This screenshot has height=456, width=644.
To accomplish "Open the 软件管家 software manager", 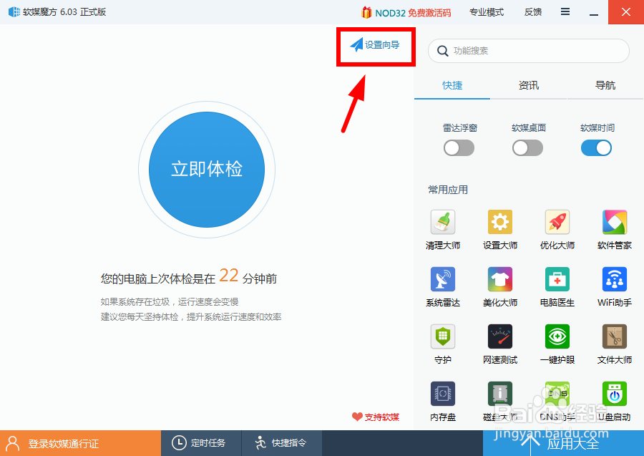I will 614,229.
